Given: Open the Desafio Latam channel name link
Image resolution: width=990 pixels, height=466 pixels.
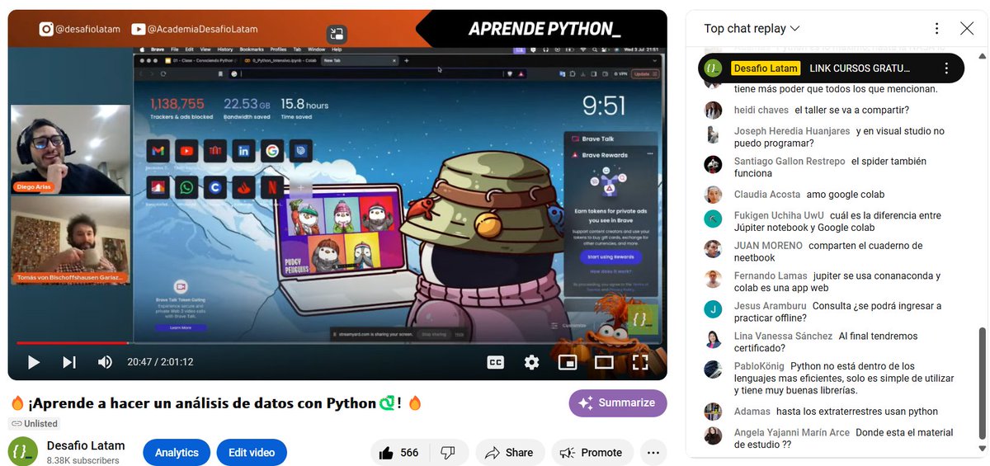Looking at the screenshot, I should pos(86,446).
